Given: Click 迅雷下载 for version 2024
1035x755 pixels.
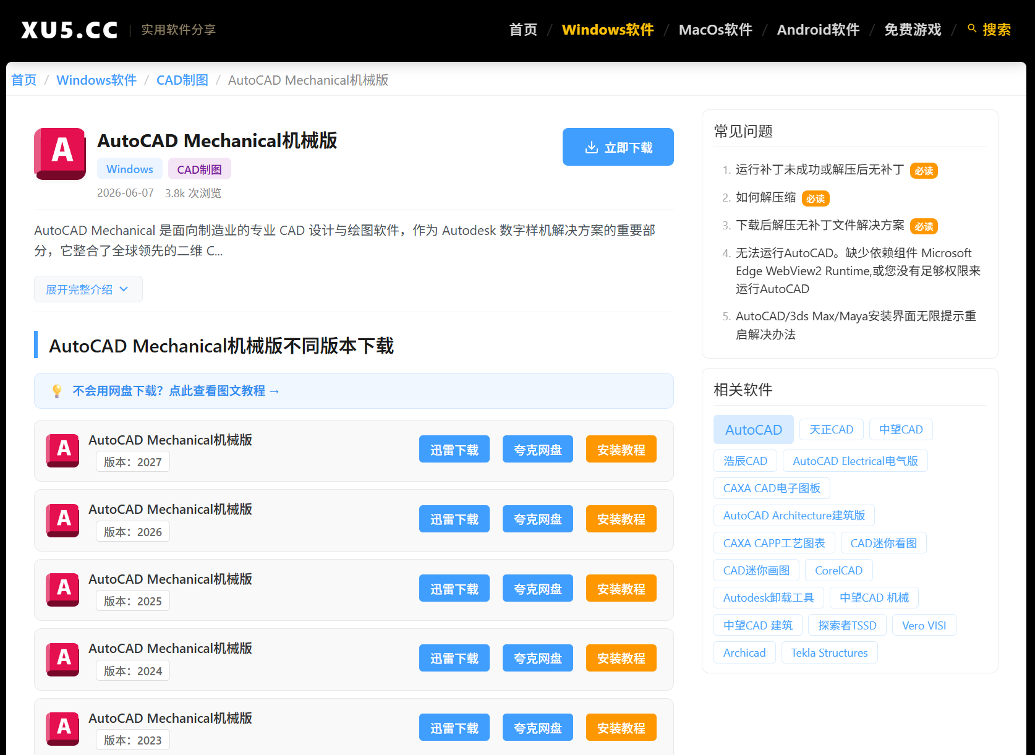Looking at the screenshot, I should [454, 658].
